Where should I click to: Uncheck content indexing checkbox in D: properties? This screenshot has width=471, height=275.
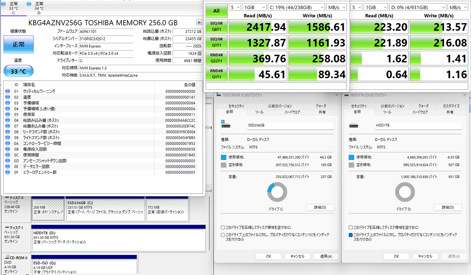(x=351, y=235)
